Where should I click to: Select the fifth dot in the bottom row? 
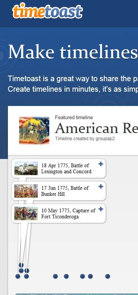(82, 276)
